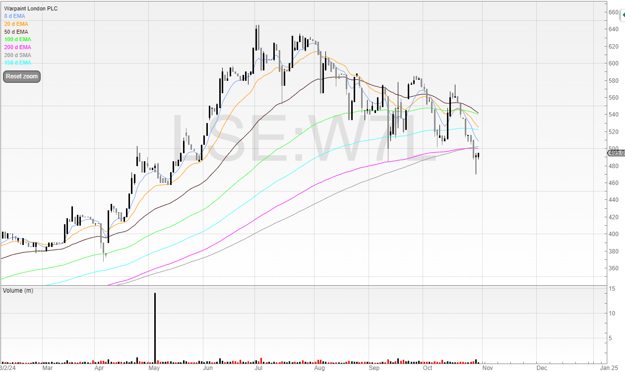Toggle the 20 d EMA legend entry

(x=16, y=24)
